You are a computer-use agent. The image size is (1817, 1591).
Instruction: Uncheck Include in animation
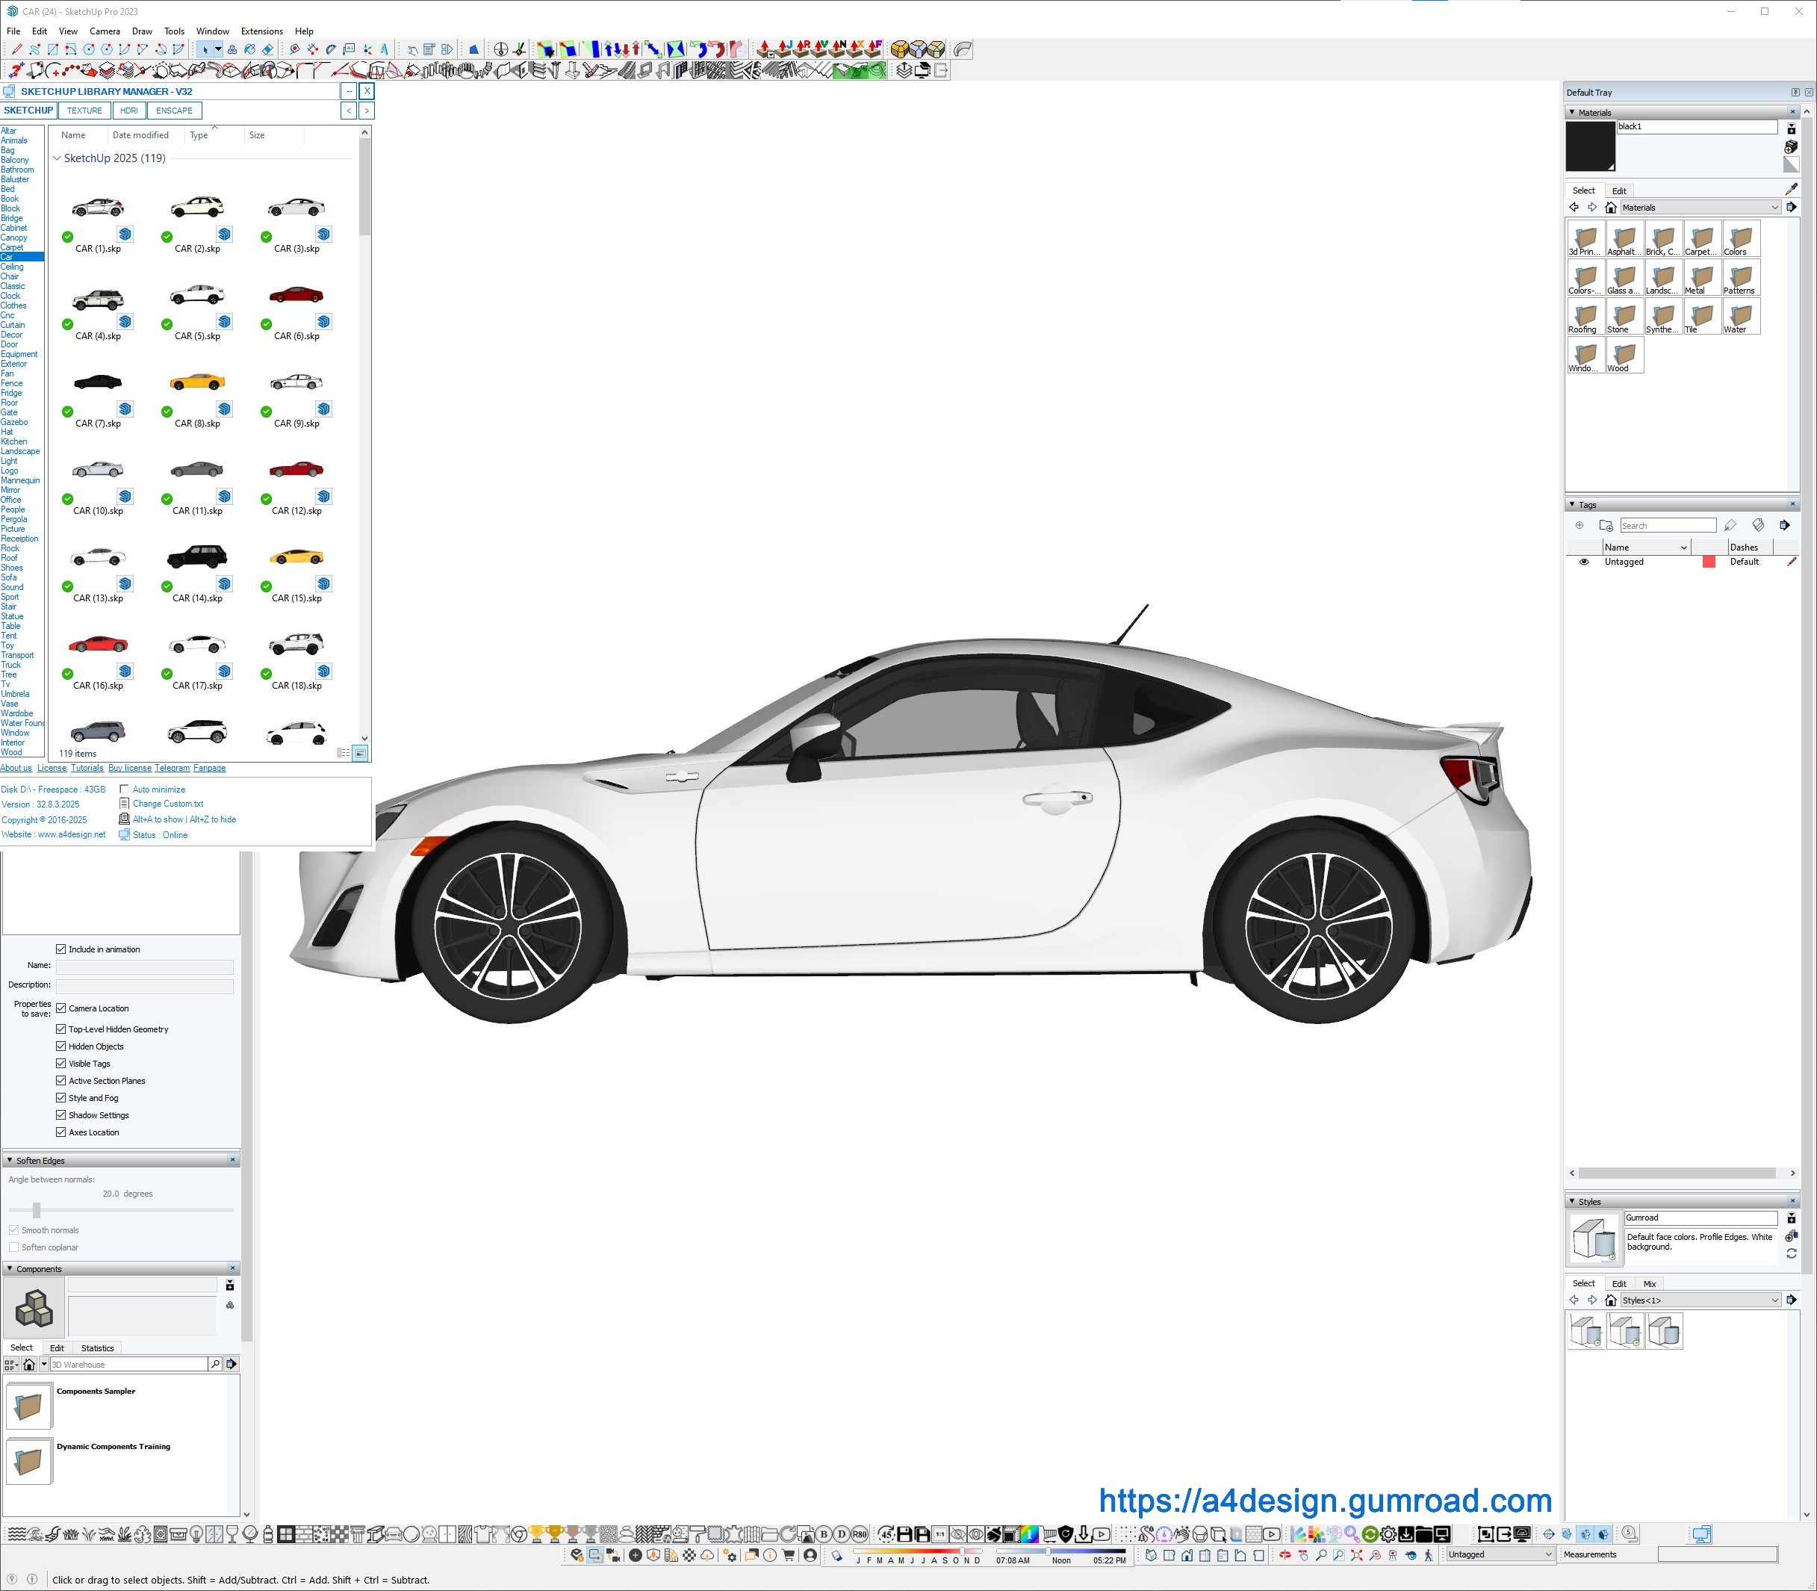pos(61,949)
